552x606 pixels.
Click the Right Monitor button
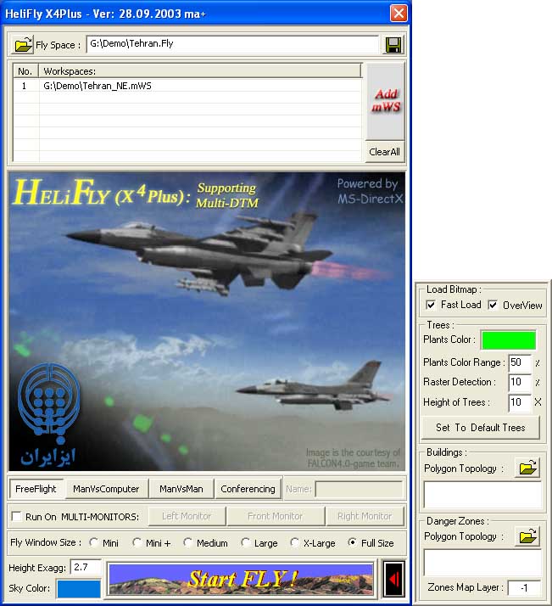[365, 516]
